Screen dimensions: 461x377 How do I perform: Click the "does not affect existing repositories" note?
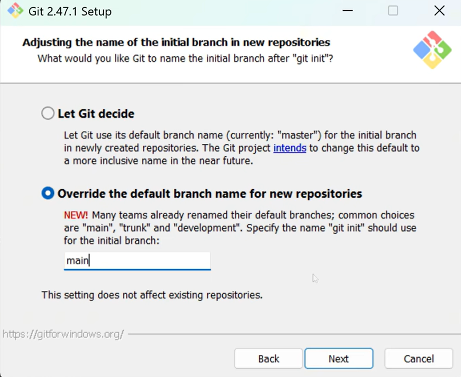pyautogui.click(x=152, y=295)
